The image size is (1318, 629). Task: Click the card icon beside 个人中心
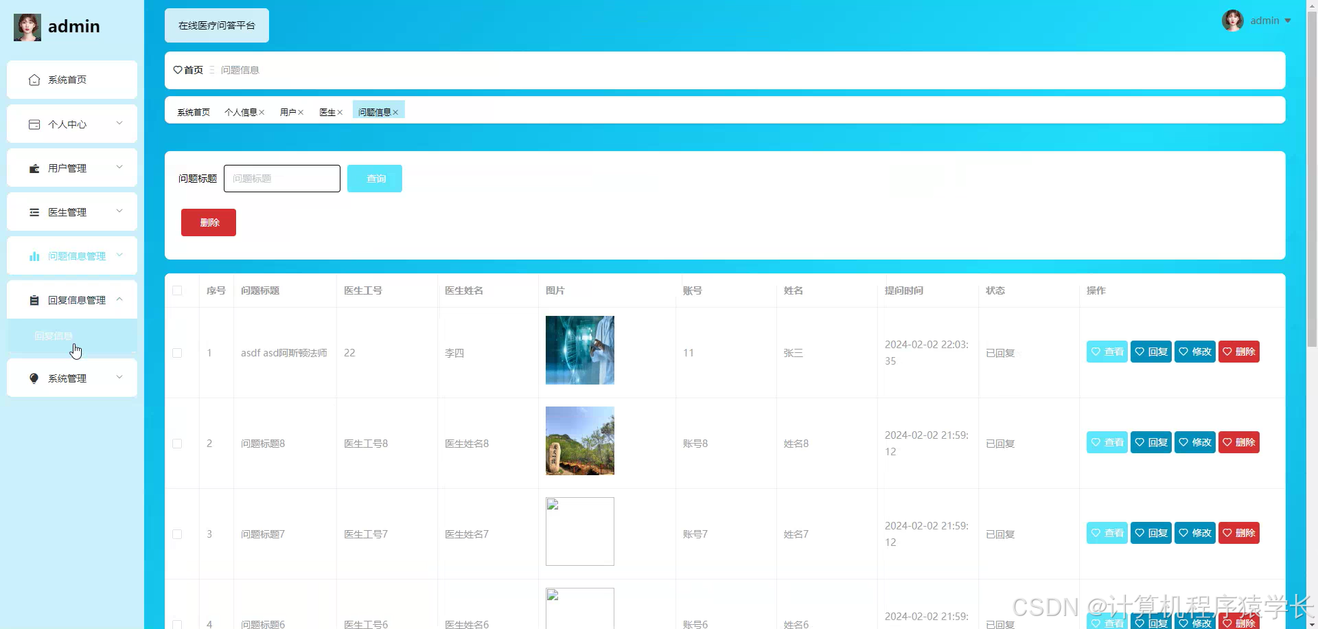coord(34,124)
